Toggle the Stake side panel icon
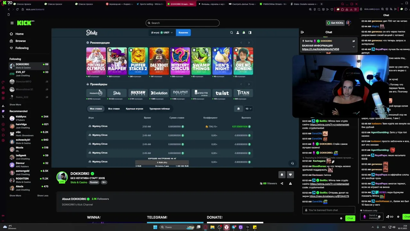The width and height of the screenshot is (410, 231). (x=250, y=32)
